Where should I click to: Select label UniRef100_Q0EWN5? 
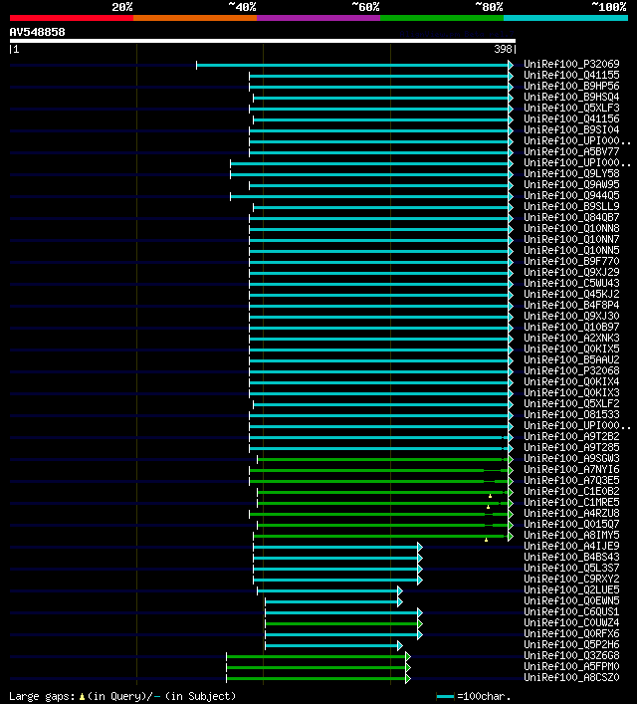click(571, 600)
